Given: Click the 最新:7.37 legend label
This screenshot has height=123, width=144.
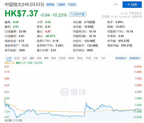Looking at the screenshot, I should [x=29, y=63].
